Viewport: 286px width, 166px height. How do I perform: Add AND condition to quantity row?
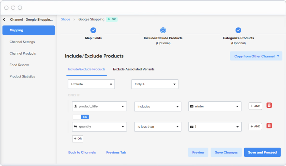(x=255, y=126)
